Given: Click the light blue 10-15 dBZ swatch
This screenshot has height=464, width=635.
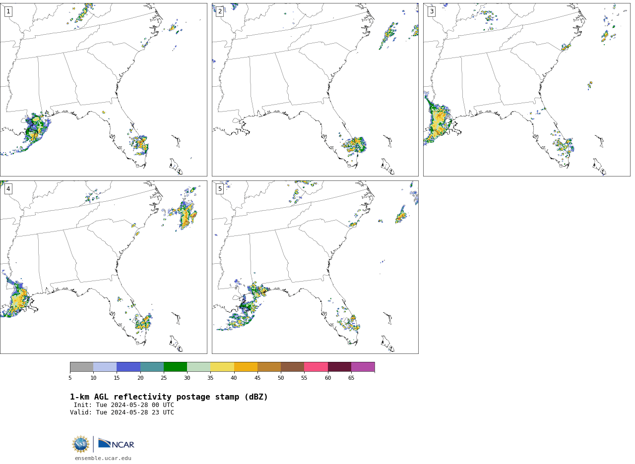Looking at the screenshot, I should pyautogui.click(x=105, y=367).
